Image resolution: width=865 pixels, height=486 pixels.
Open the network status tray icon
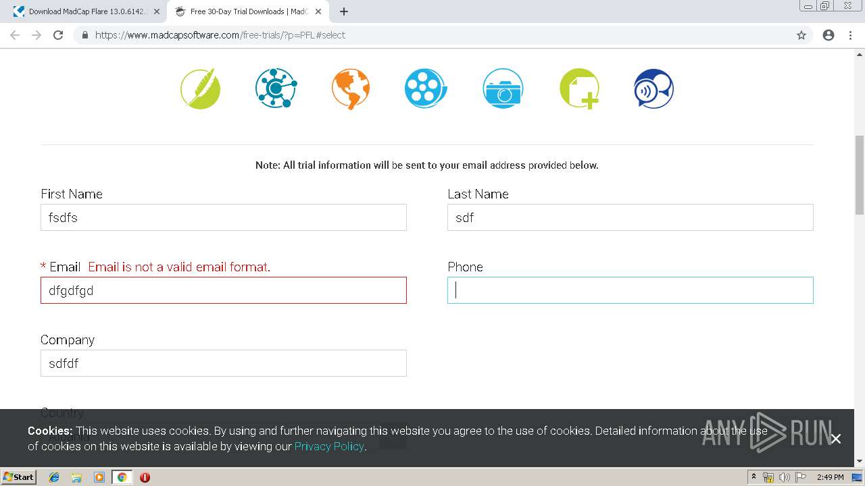pyautogui.click(x=768, y=477)
